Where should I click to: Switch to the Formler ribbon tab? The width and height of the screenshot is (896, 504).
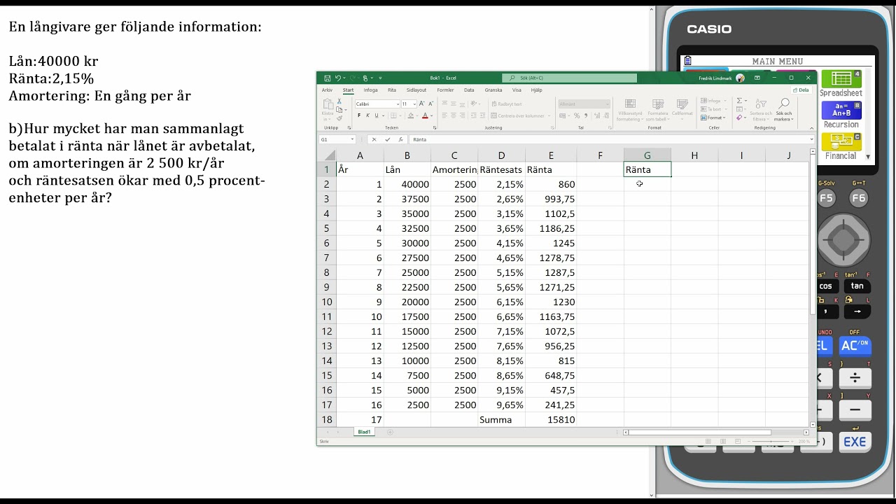[445, 90]
